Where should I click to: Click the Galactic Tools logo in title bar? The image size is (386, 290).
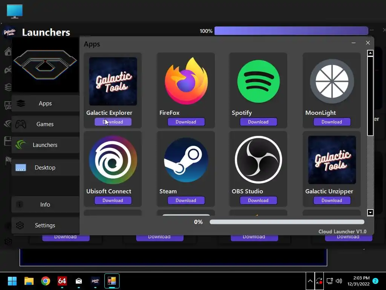(10, 32)
